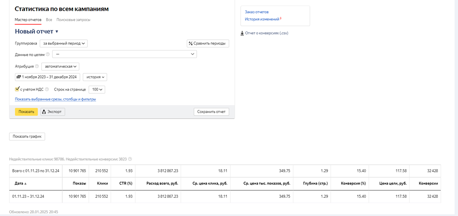
Task: Expand the Новый отчет title dropdown
Action: [x=57, y=32]
